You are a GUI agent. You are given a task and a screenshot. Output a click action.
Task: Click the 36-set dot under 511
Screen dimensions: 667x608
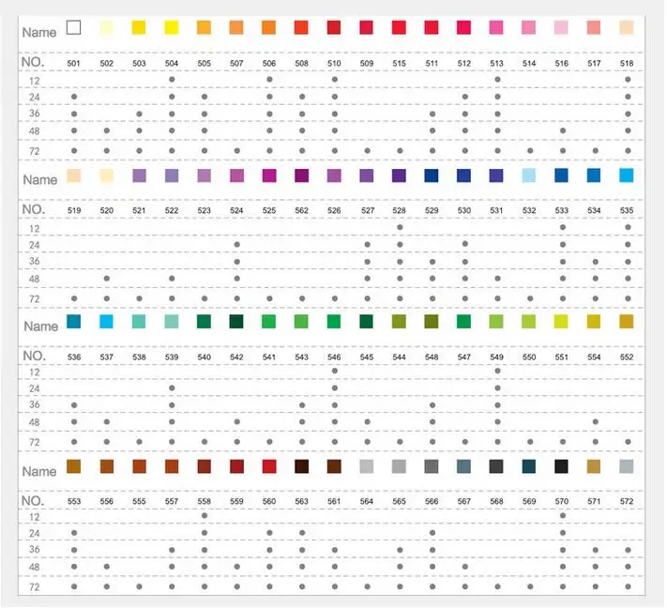click(432, 114)
